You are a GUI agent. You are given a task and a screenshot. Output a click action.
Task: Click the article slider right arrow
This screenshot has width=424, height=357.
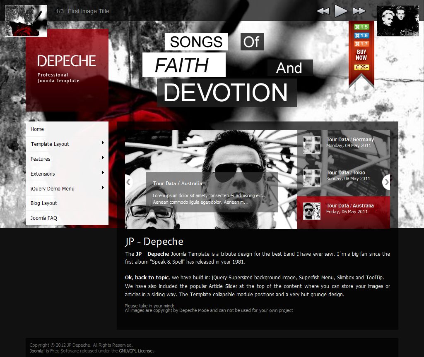click(386, 182)
